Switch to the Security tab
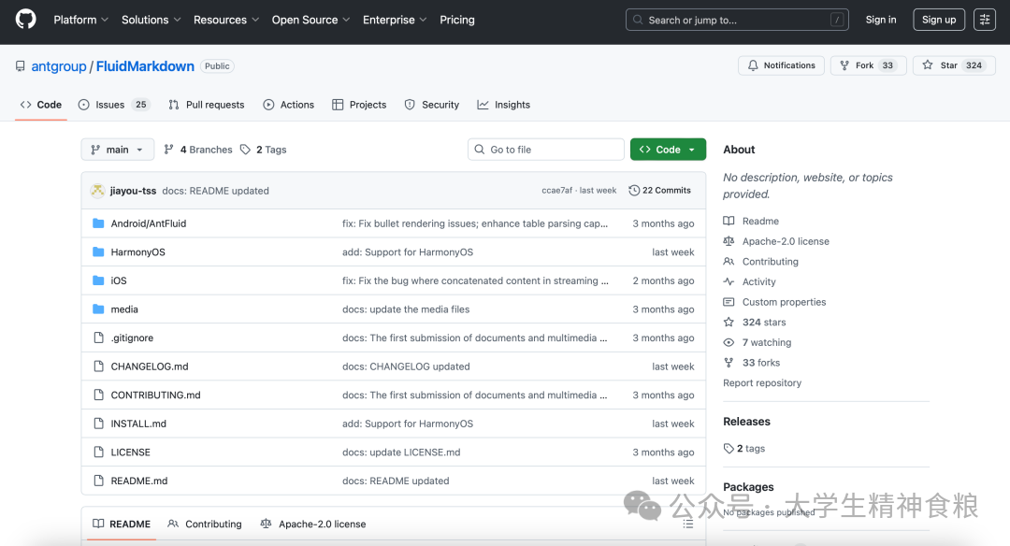Screen dimensions: 1010x546 (431, 105)
